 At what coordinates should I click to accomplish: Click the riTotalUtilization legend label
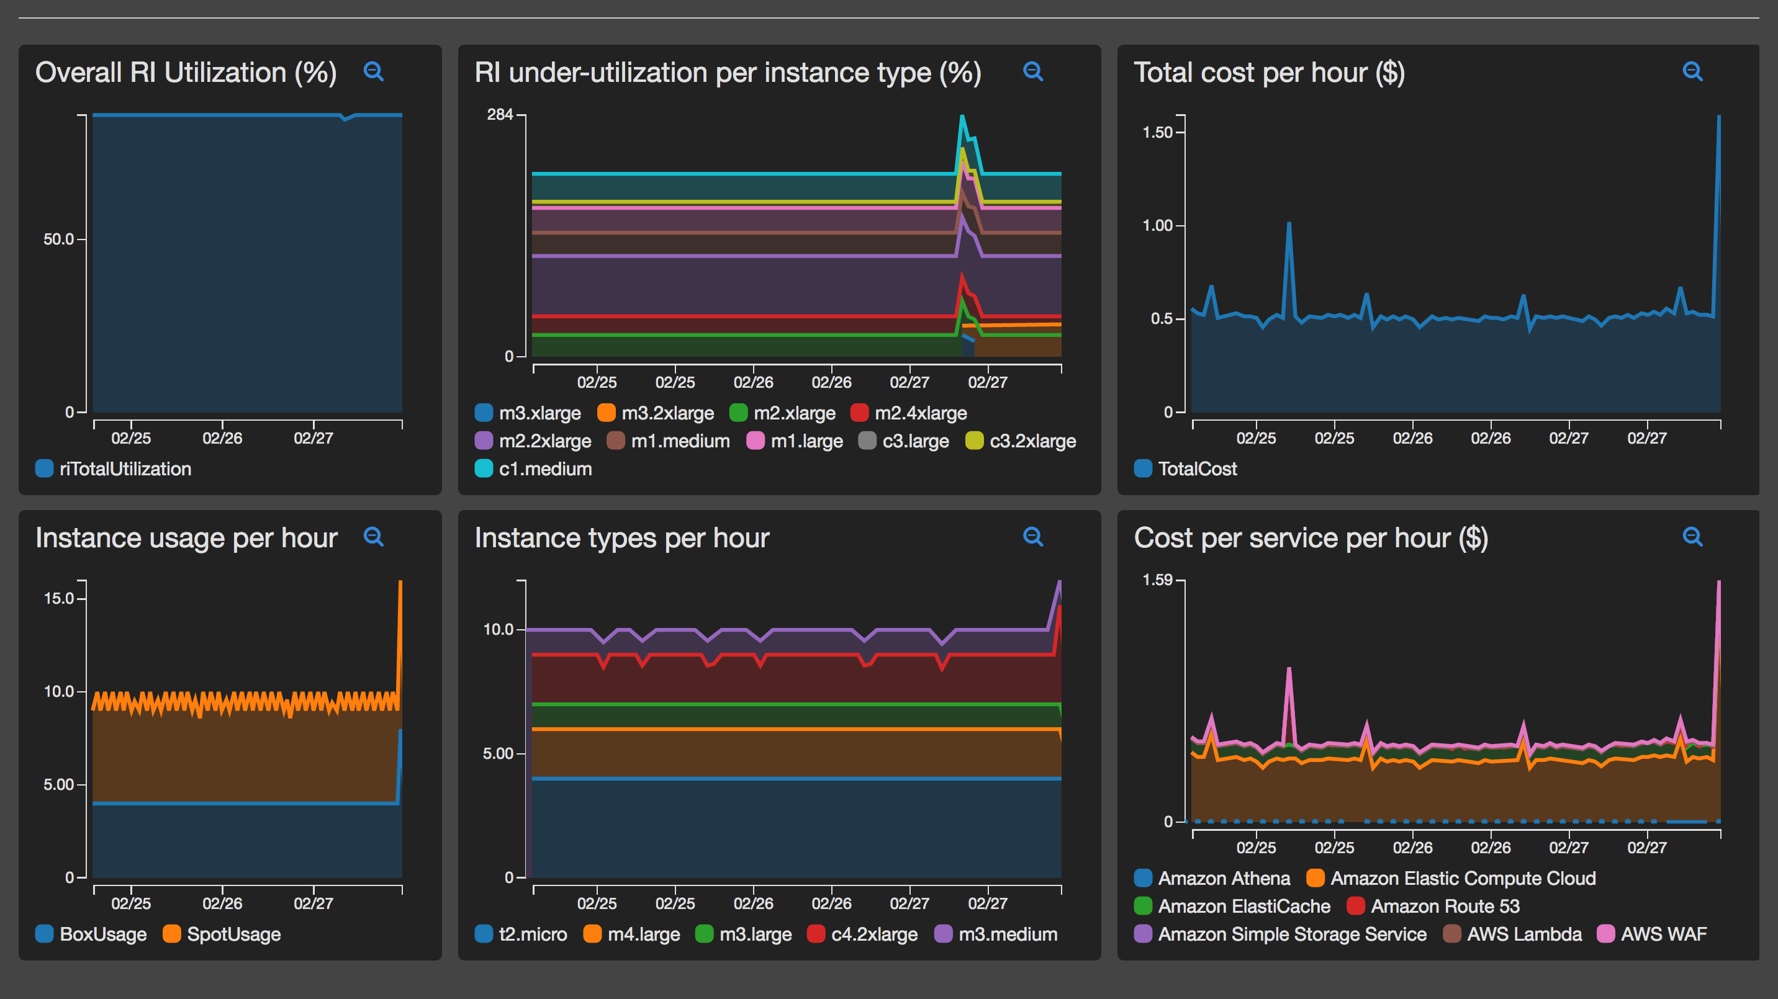click(x=125, y=469)
